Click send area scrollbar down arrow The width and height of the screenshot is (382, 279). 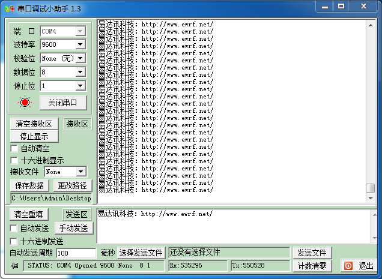point(374,238)
